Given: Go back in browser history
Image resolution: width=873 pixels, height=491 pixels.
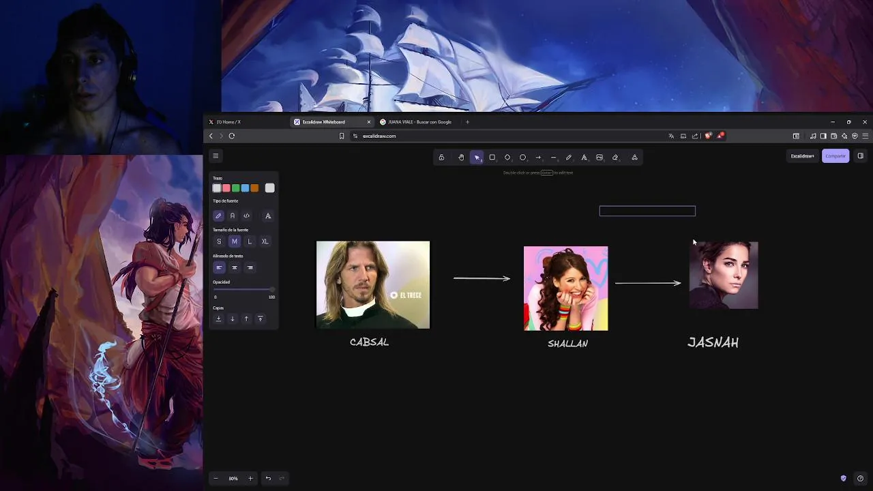Looking at the screenshot, I should (211, 136).
